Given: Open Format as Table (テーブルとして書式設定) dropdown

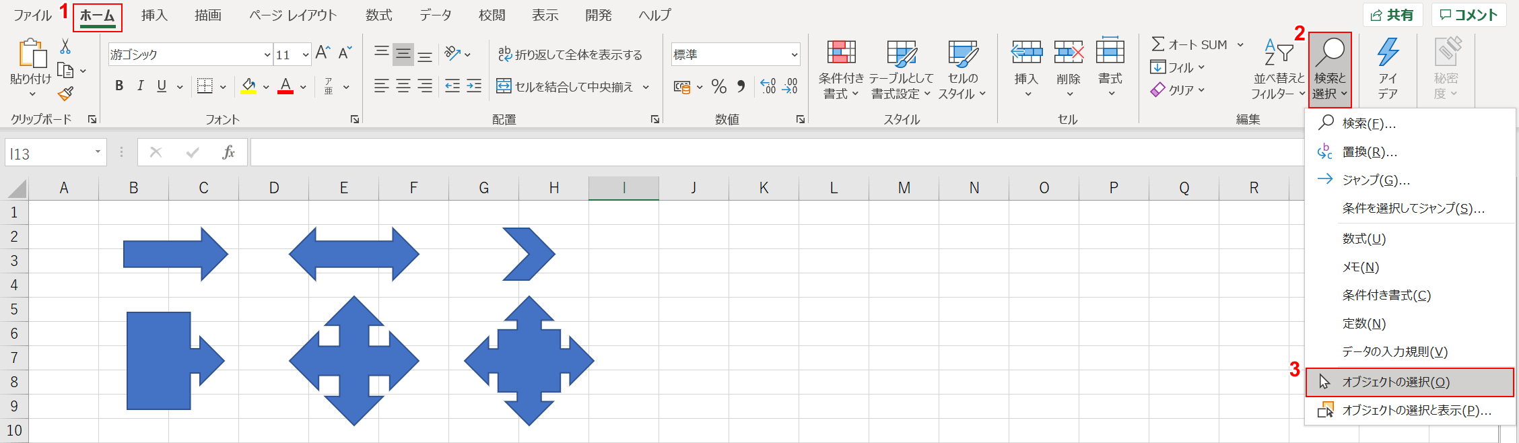Looking at the screenshot, I should coord(901,69).
